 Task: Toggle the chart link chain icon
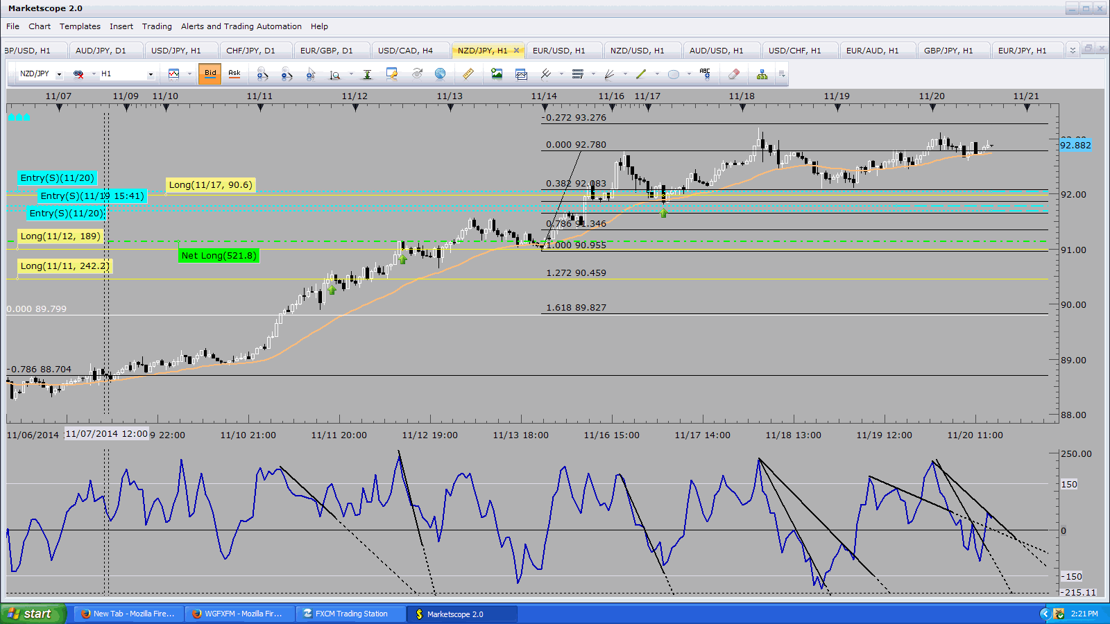click(x=78, y=73)
